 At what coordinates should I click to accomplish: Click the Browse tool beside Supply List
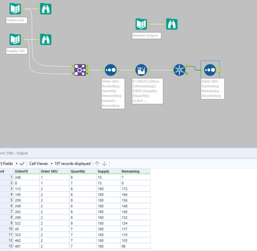pyautogui.click(x=46, y=39)
